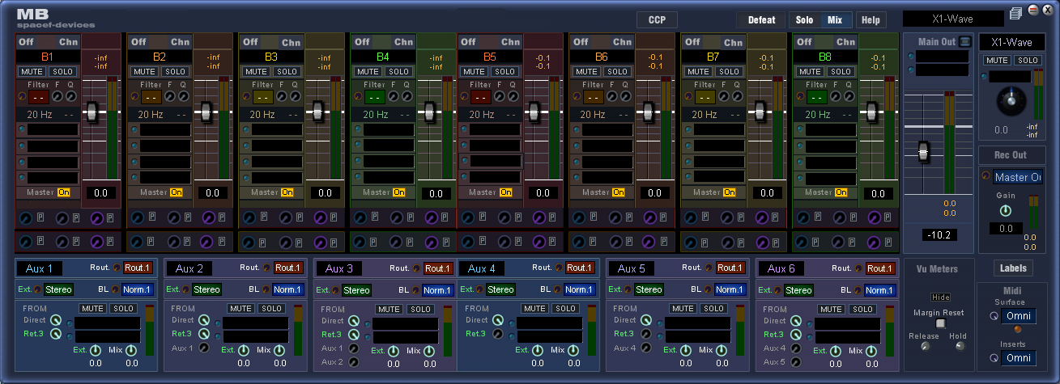
Task: Solo channel B5
Action: [504, 72]
